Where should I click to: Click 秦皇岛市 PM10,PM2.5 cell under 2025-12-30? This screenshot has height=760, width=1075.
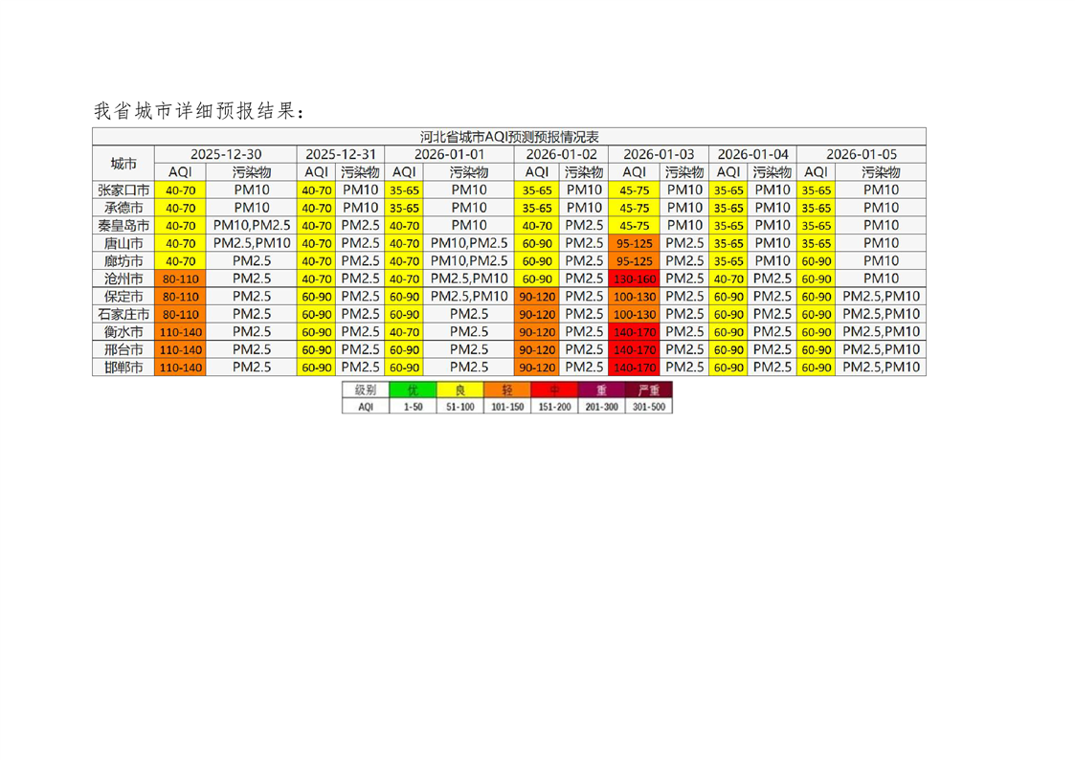pyautogui.click(x=252, y=225)
